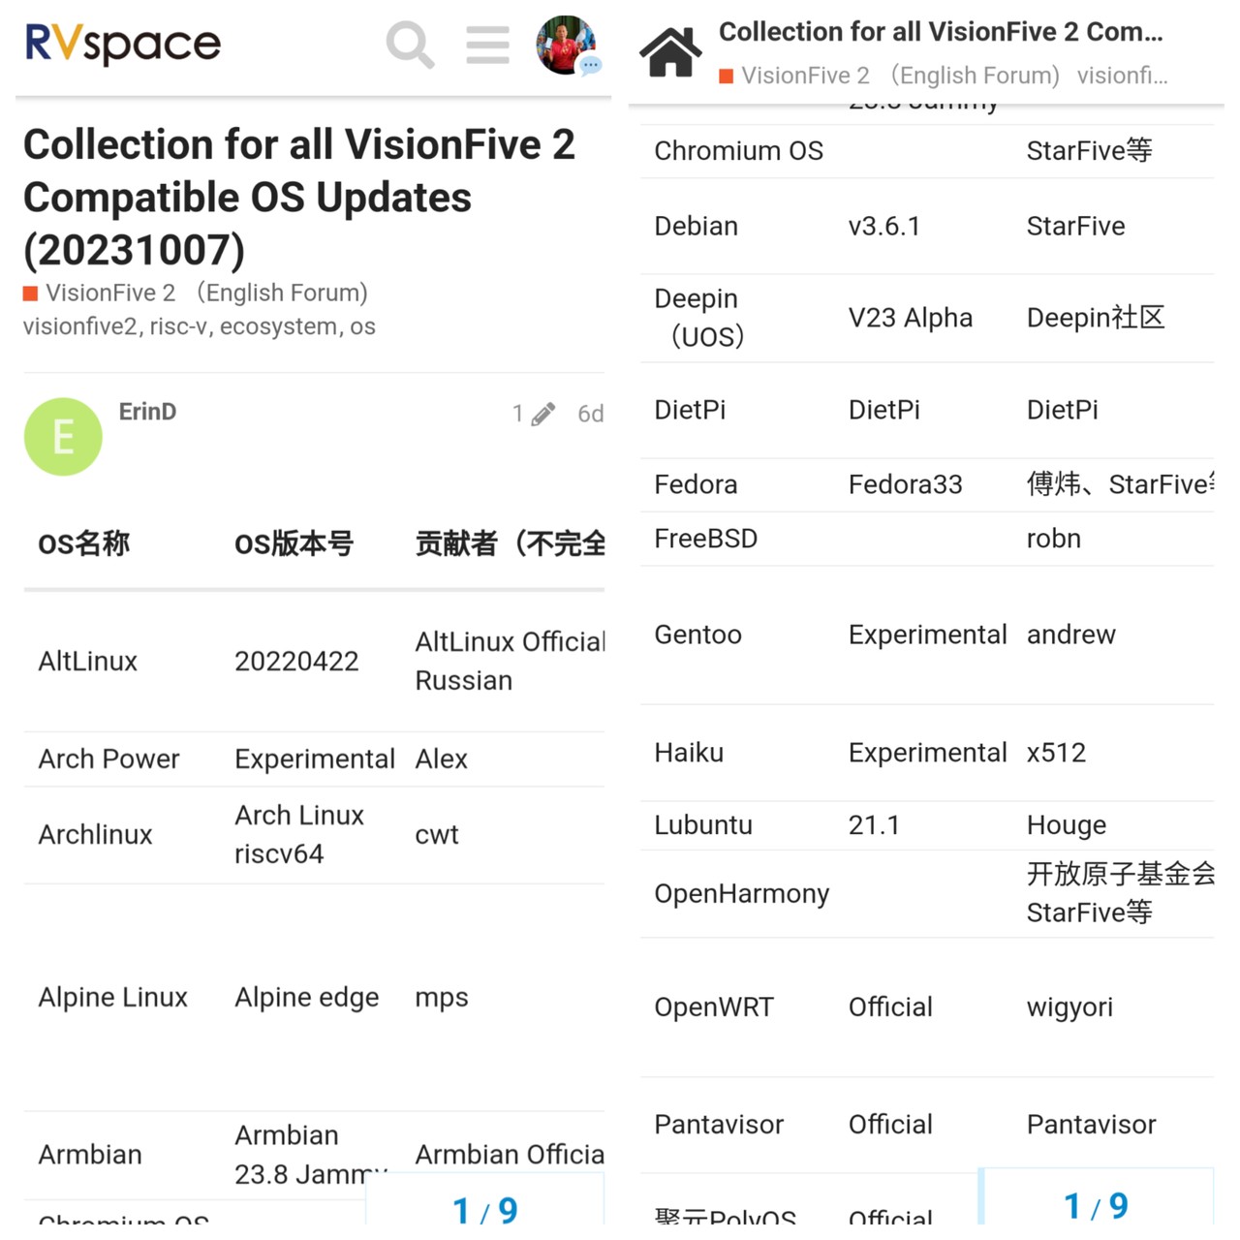
Task: Click the orange category square in the left header
Action: click(x=31, y=294)
